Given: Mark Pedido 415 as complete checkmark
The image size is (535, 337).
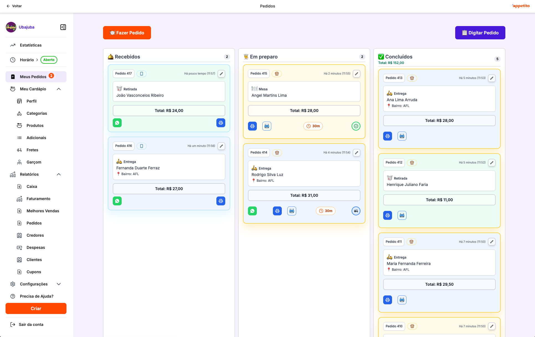Looking at the screenshot, I should coord(356,126).
